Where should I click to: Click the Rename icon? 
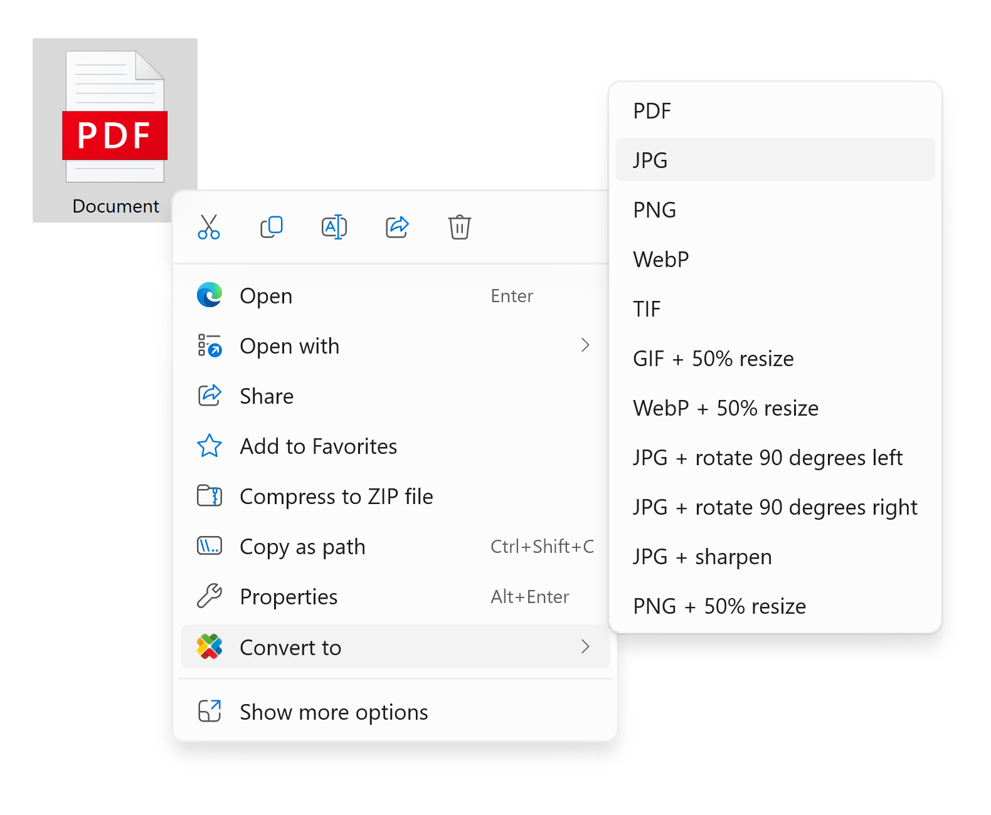point(334,227)
